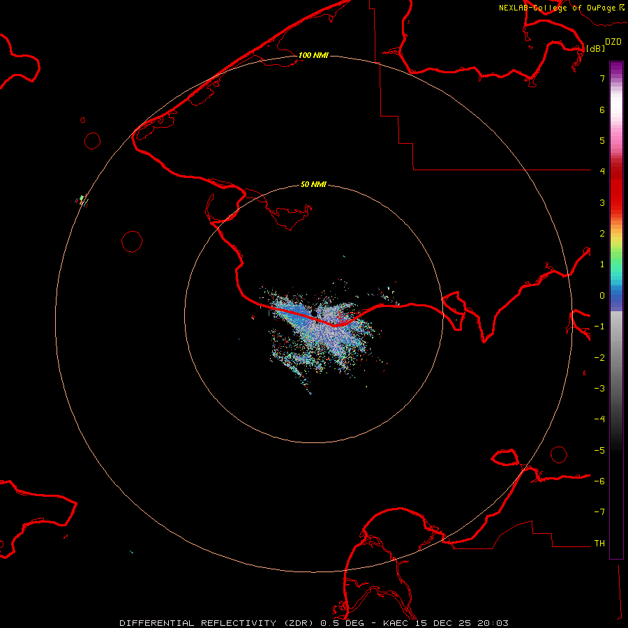Click the -3 value on the scale
This screenshot has width=628, height=628.
(599, 389)
